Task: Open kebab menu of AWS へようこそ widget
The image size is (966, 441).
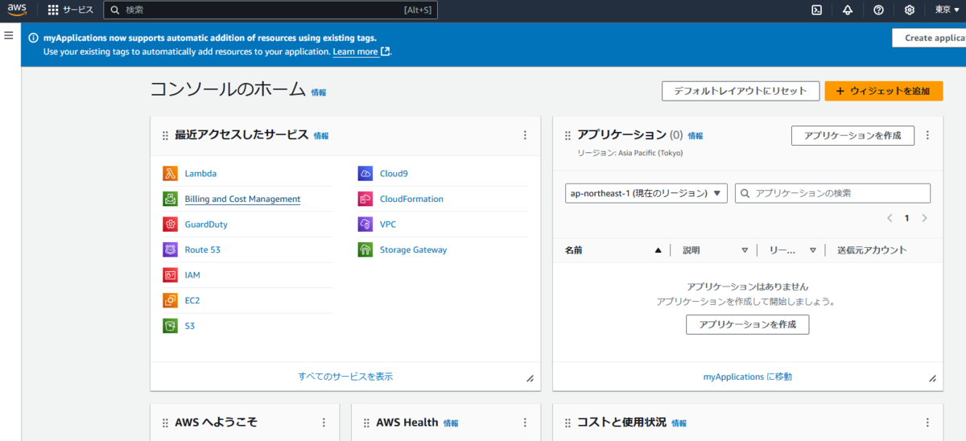Action: point(324,422)
